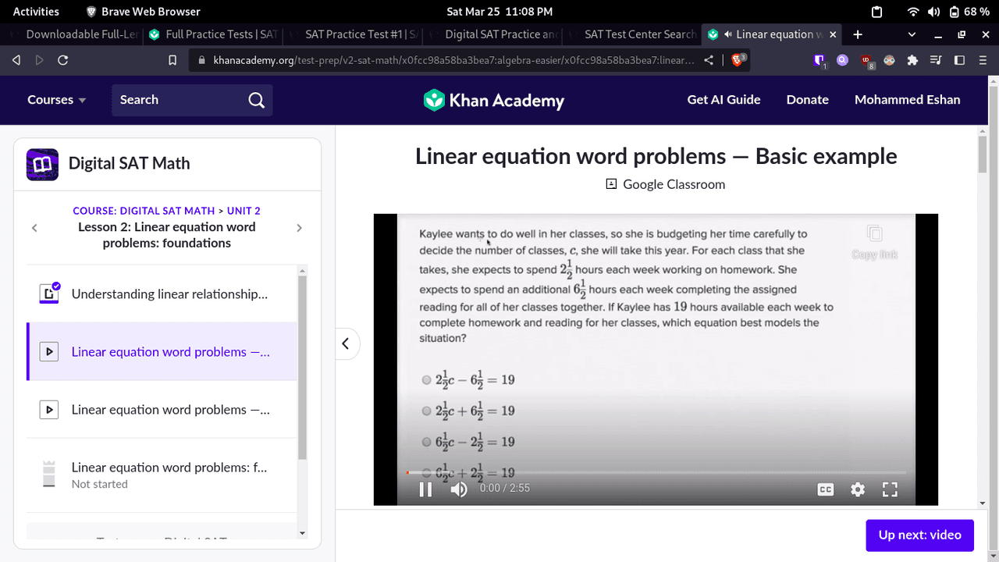Viewport: 999px width, 562px height.
Task: Click the battery indicator showing 68 %
Action: click(x=969, y=12)
